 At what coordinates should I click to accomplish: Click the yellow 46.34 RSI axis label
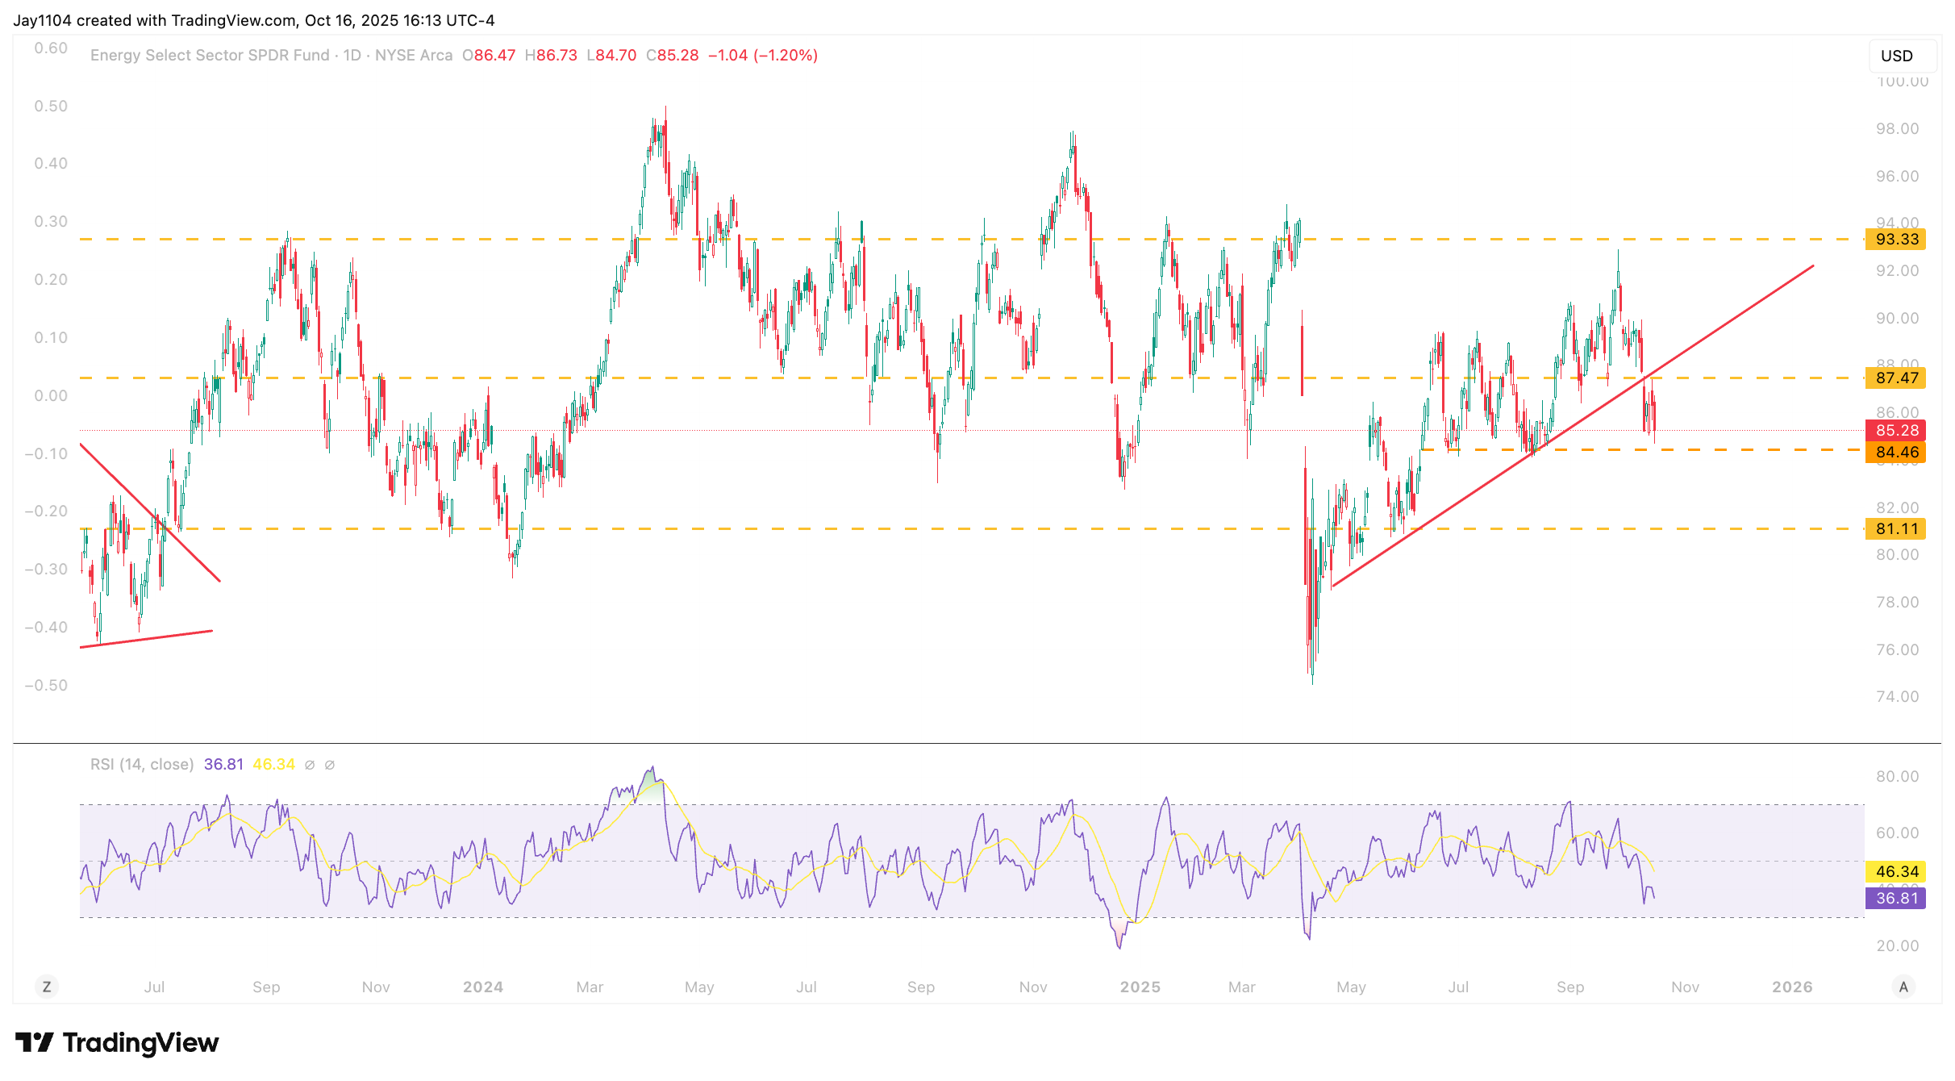coord(1896,871)
